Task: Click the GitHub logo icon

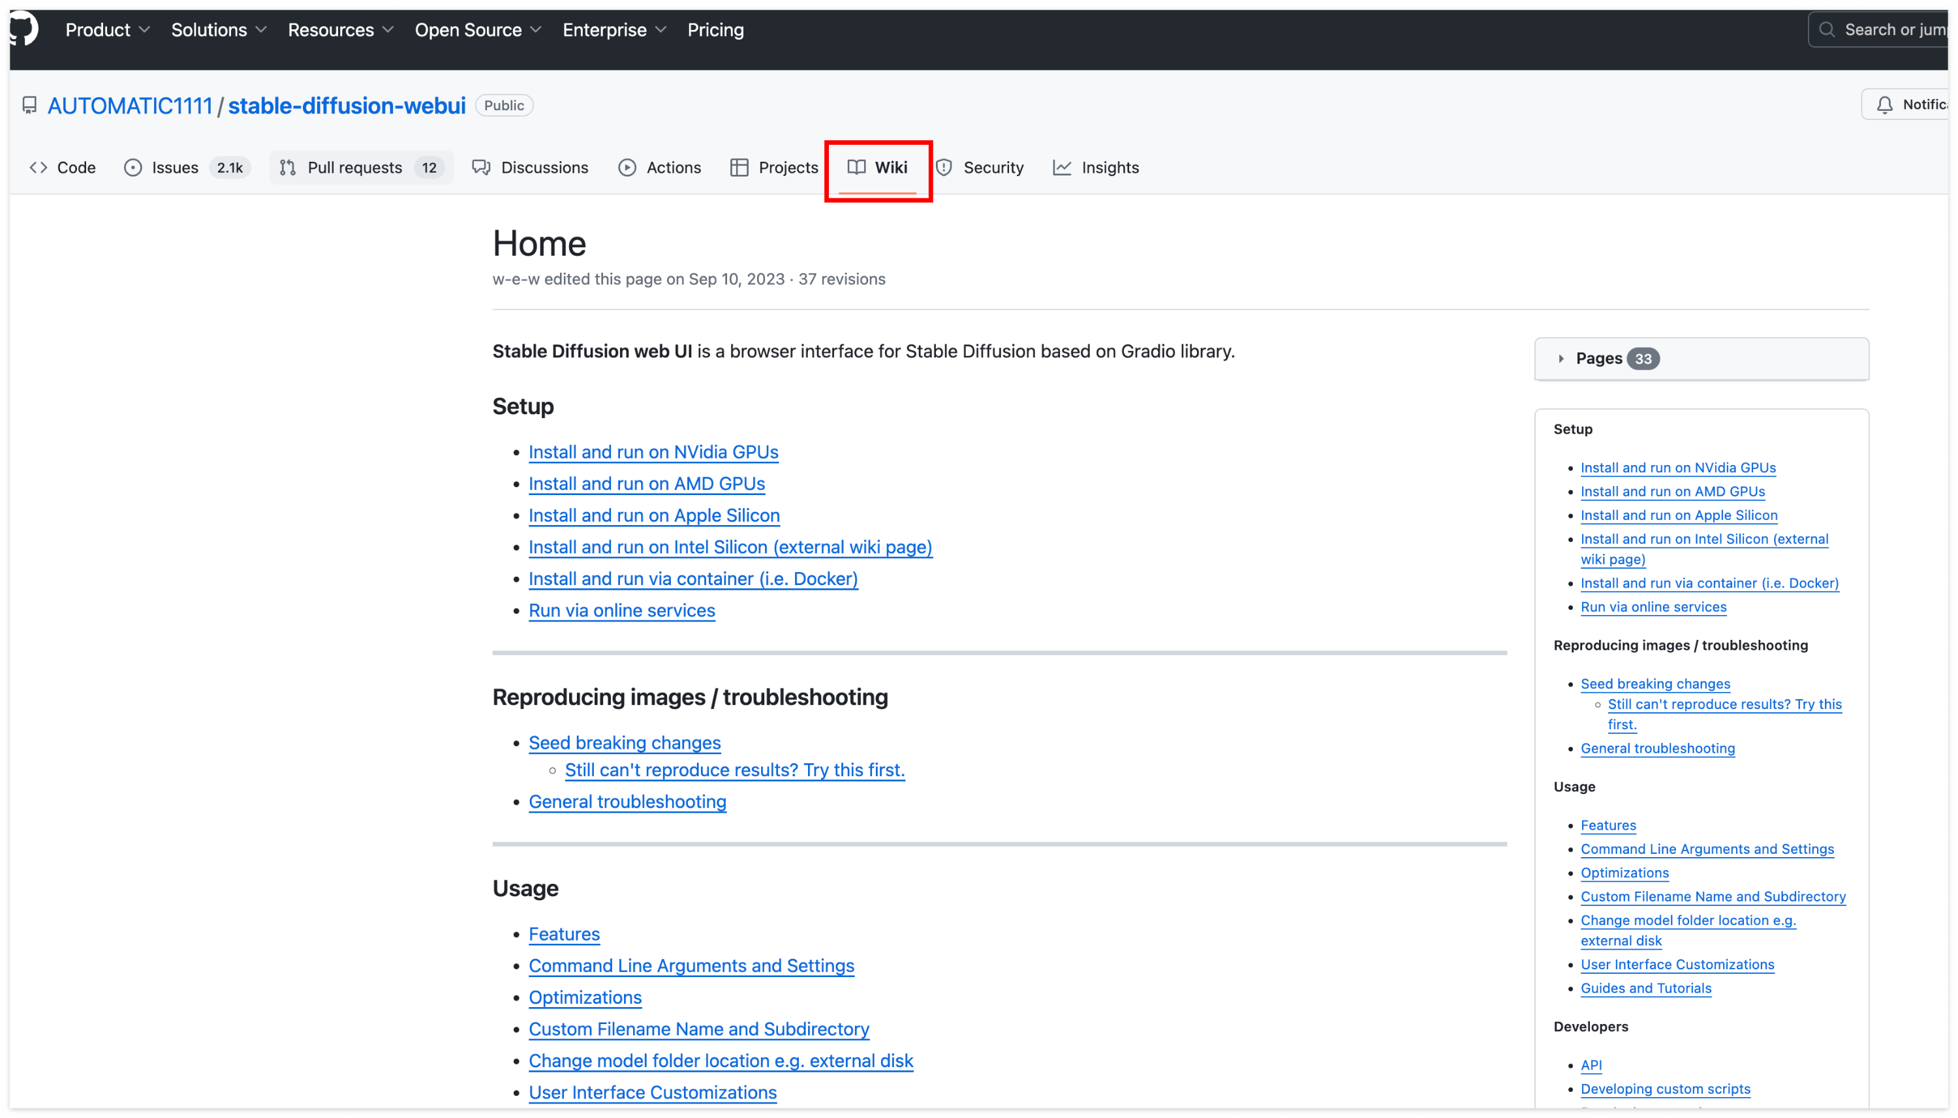Action: click(23, 29)
